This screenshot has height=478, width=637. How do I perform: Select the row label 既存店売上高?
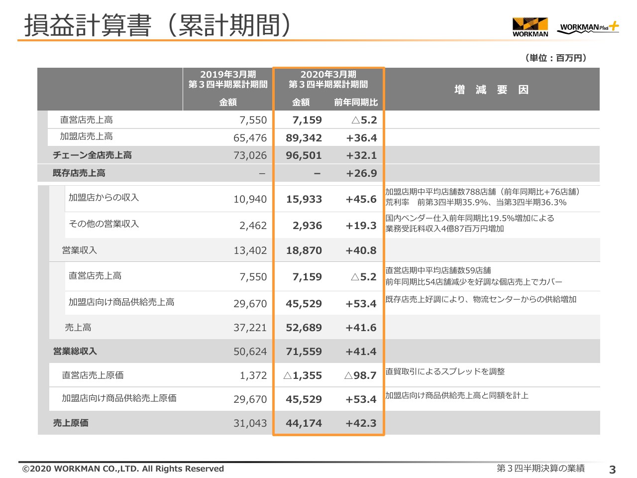(x=79, y=173)
